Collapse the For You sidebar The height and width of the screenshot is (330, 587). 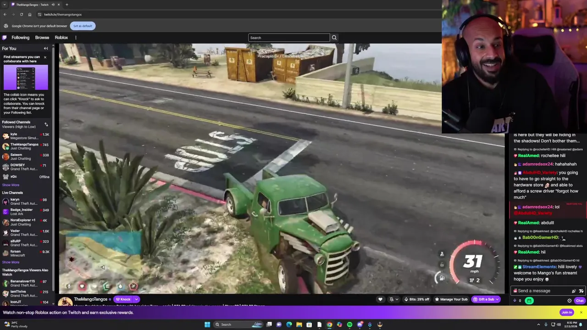pyautogui.click(x=46, y=48)
